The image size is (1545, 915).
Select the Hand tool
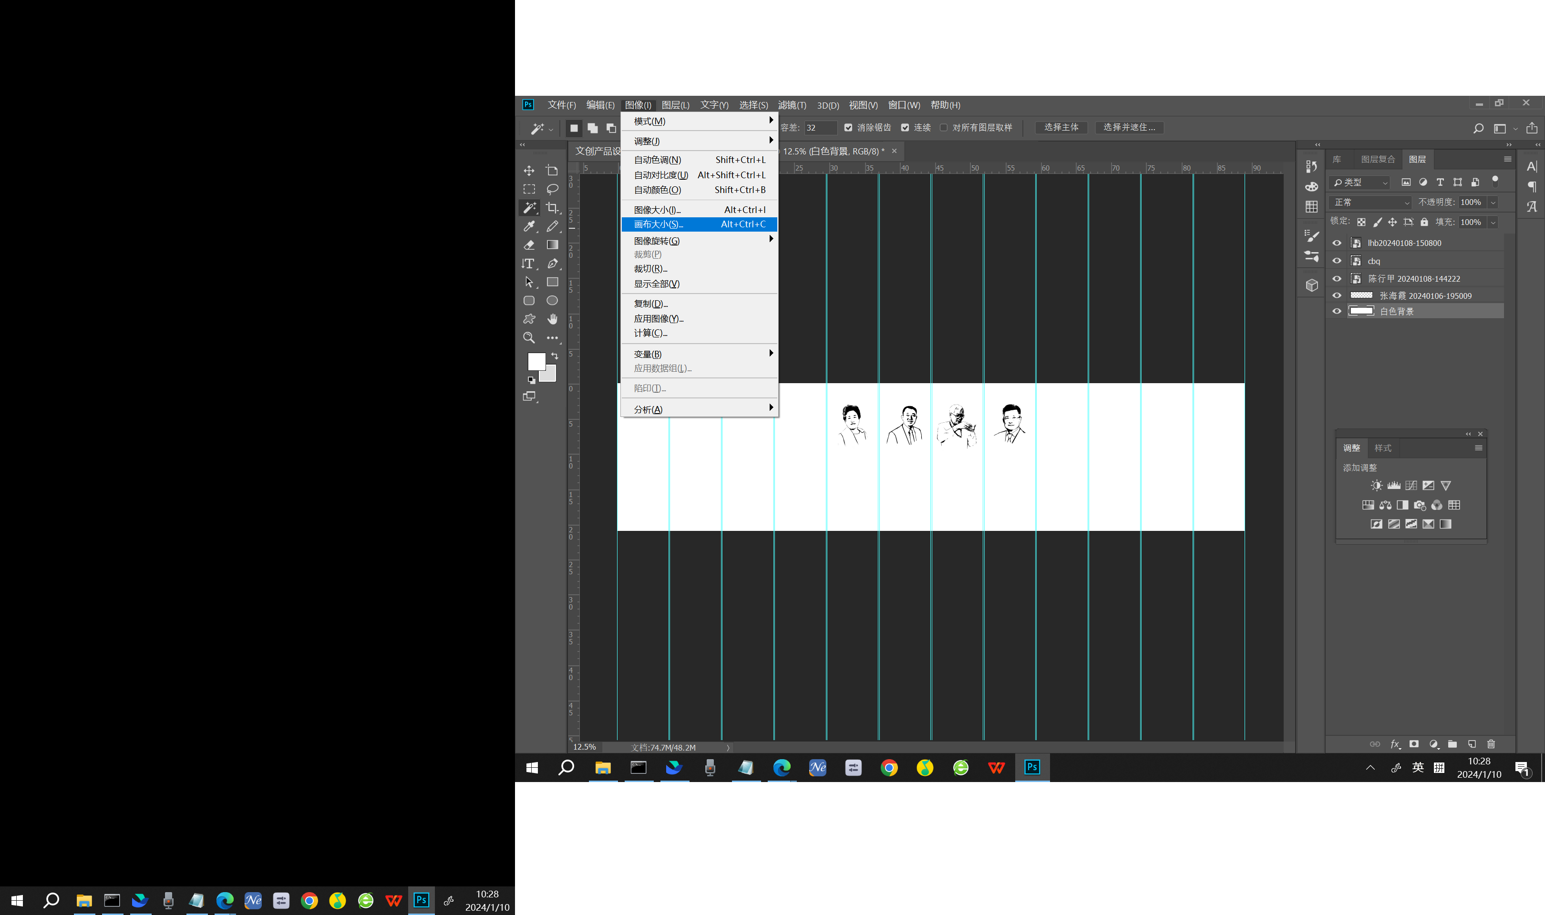tap(553, 319)
